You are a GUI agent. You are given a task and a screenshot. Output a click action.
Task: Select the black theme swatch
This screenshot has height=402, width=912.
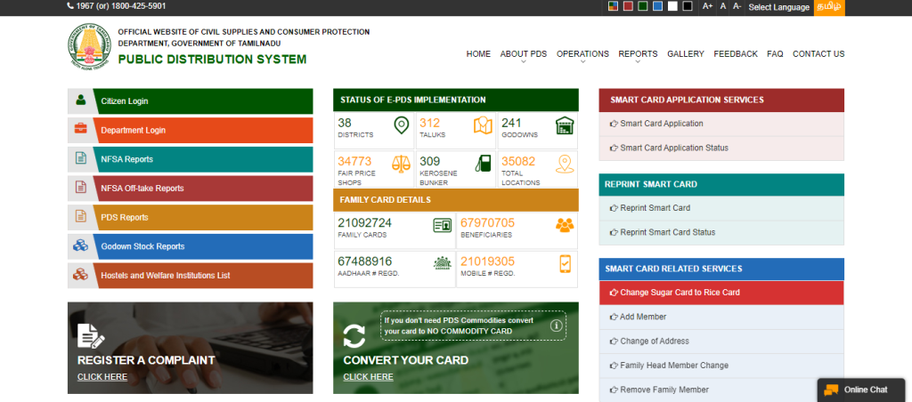point(688,6)
